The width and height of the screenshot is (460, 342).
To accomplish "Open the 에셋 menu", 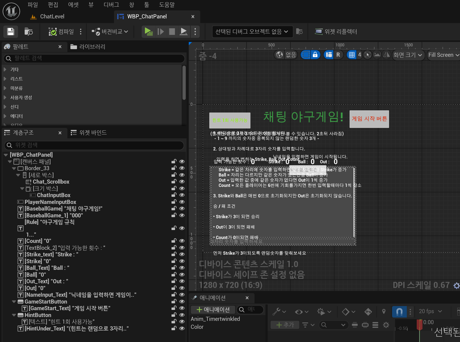I will [x=73, y=5].
